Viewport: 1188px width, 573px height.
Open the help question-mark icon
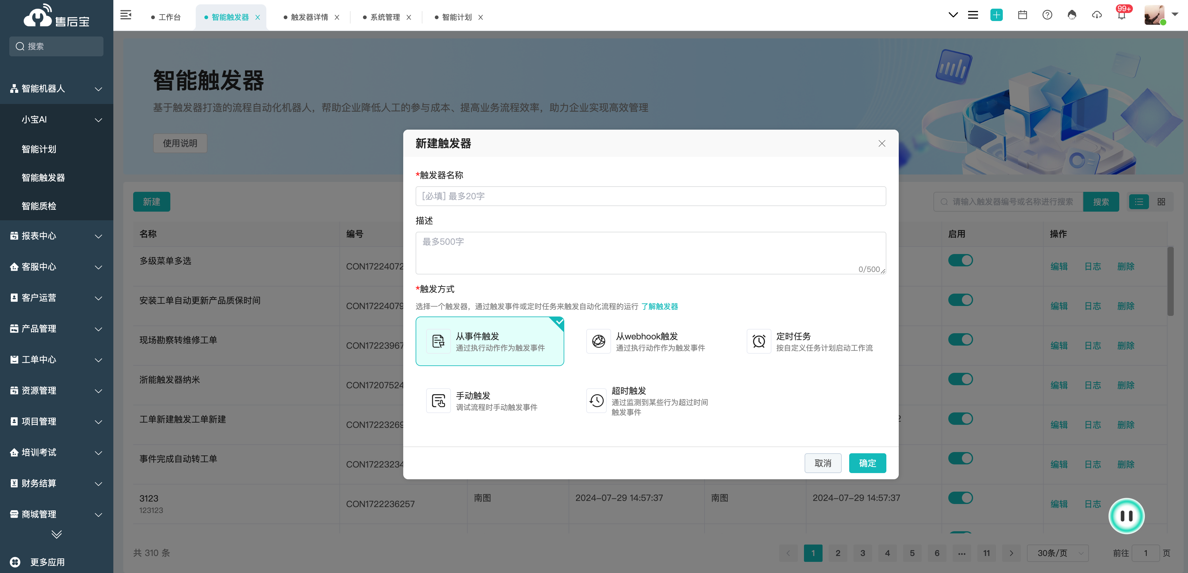(x=1047, y=15)
